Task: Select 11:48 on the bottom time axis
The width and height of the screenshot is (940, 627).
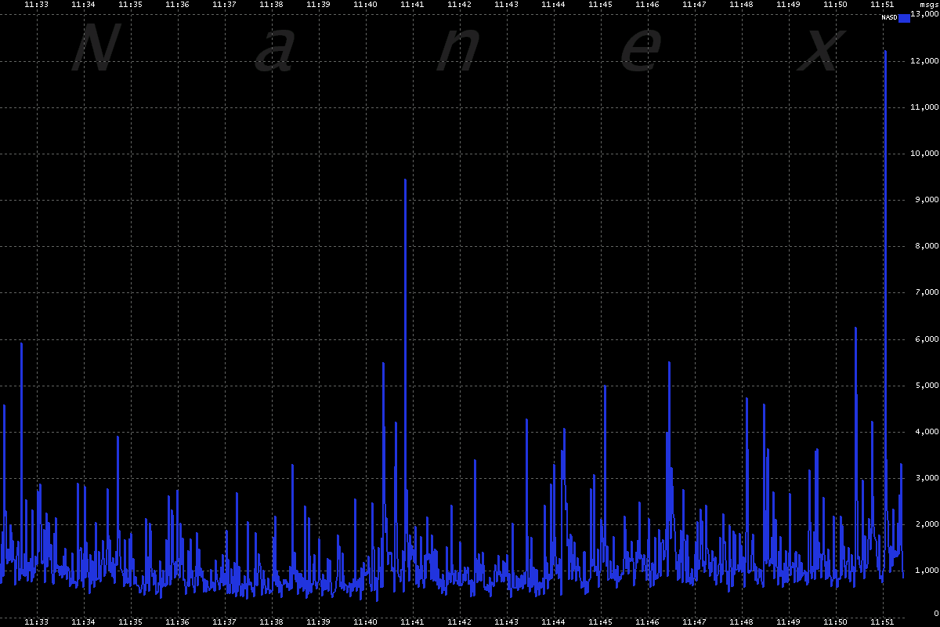Action: 741,622
